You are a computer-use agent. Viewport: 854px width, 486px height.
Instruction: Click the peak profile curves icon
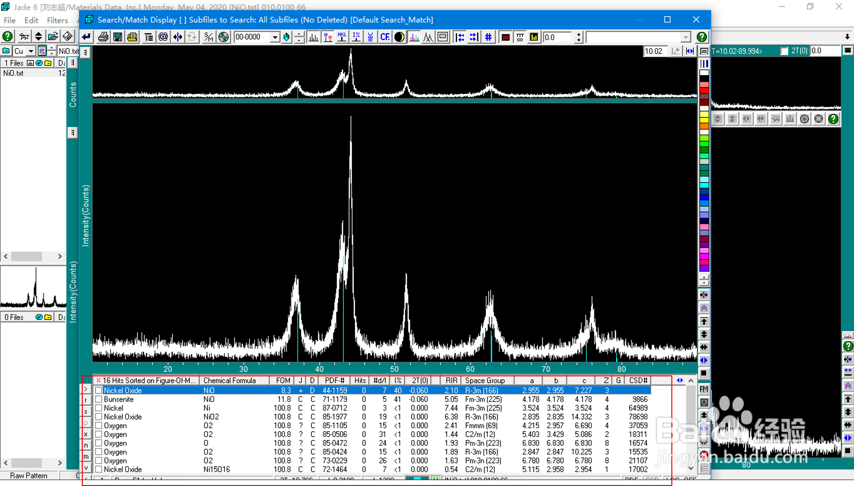point(428,37)
